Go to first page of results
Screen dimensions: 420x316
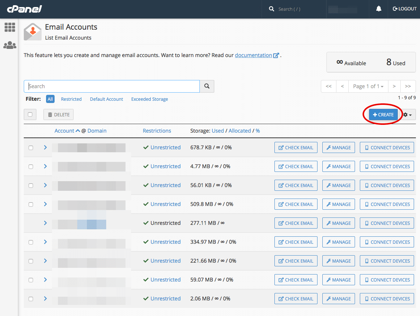[x=329, y=86]
